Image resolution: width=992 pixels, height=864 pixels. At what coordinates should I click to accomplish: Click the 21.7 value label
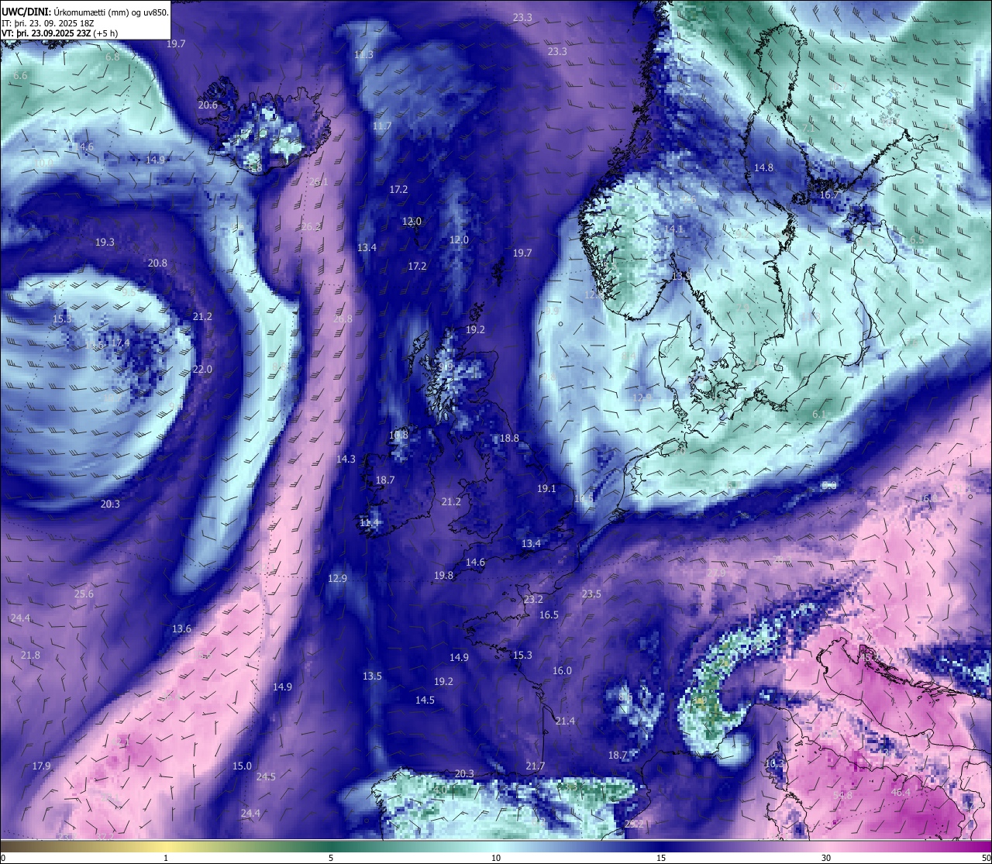tap(536, 766)
